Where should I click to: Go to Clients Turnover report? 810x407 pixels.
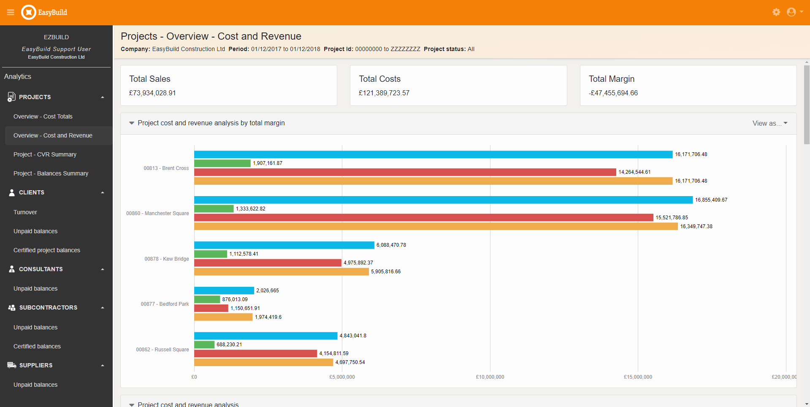tap(25, 212)
